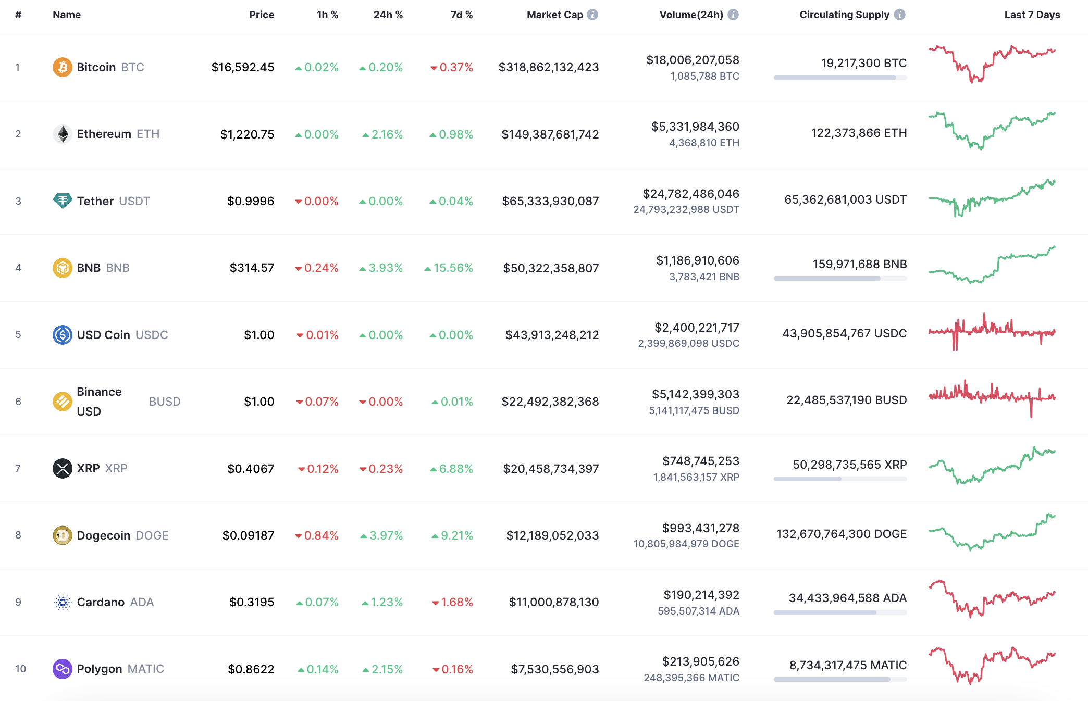The height and width of the screenshot is (701, 1088).
Task: Sort by the 24h % column header
Action: pos(387,15)
